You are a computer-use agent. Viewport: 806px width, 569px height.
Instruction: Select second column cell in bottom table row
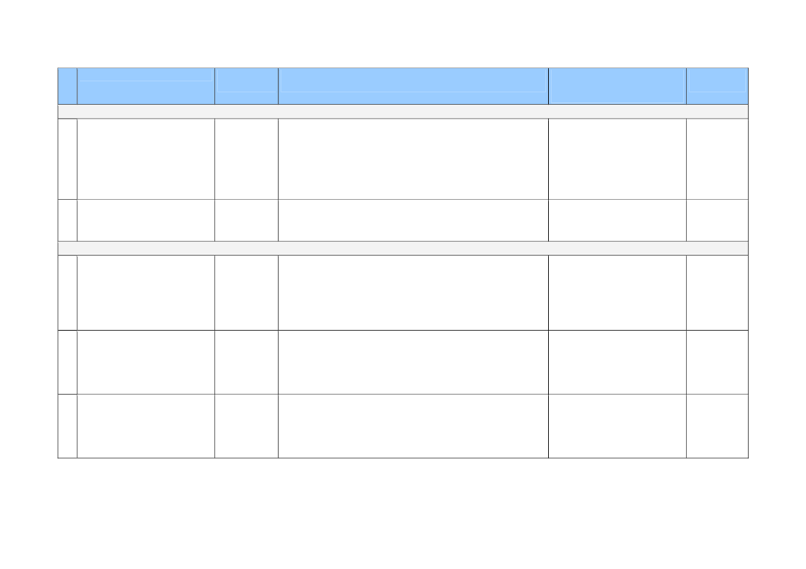(x=146, y=426)
